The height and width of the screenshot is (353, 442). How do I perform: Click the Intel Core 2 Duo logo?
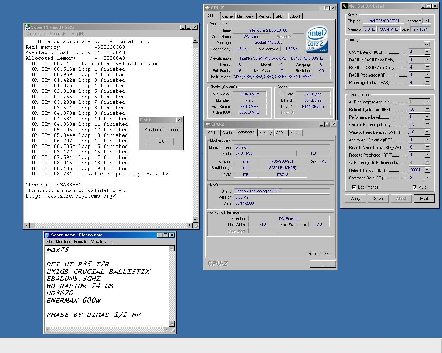click(x=317, y=39)
